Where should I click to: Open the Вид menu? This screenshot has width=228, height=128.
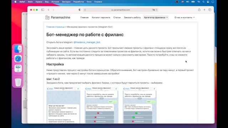(47, 2)
